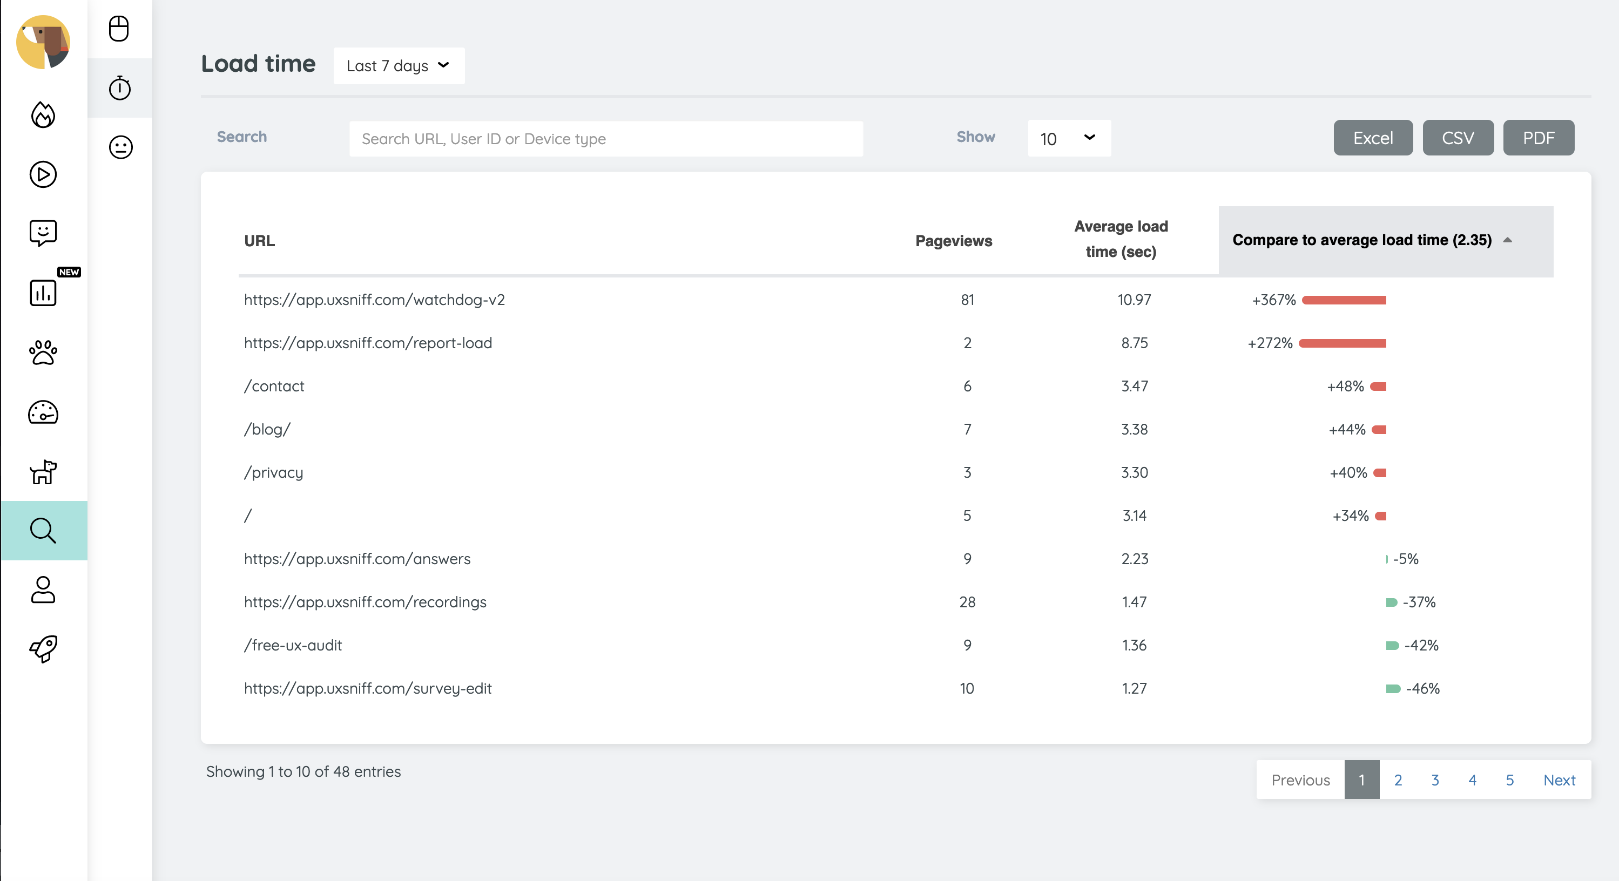The image size is (1619, 881).
Task: Sort by Average load time column
Action: point(1121,239)
